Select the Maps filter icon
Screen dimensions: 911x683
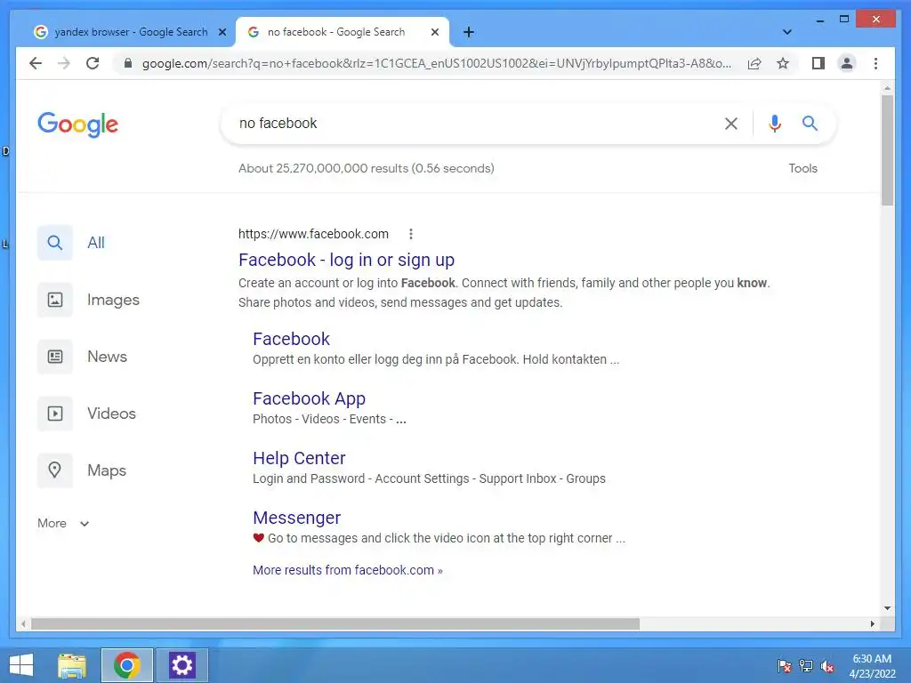coord(54,470)
